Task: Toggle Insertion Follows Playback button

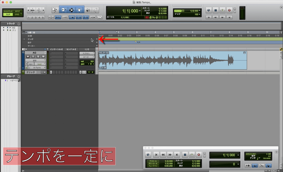Action: coord(93,17)
